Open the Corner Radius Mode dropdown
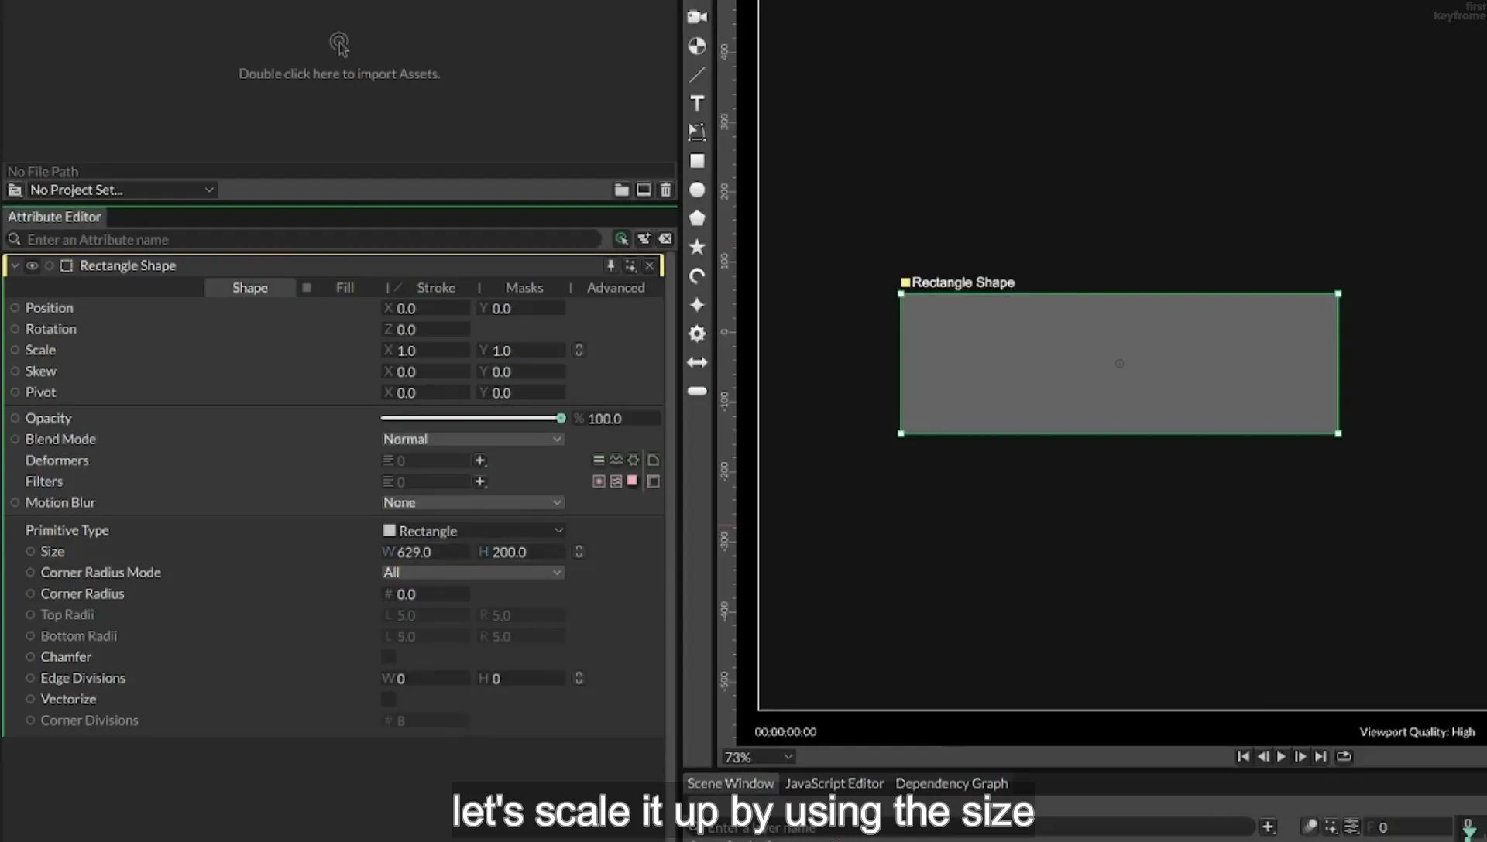The height and width of the screenshot is (842, 1487). click(472, 572)
